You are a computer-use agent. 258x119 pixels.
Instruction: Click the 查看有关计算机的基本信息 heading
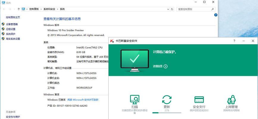[62, 19]
